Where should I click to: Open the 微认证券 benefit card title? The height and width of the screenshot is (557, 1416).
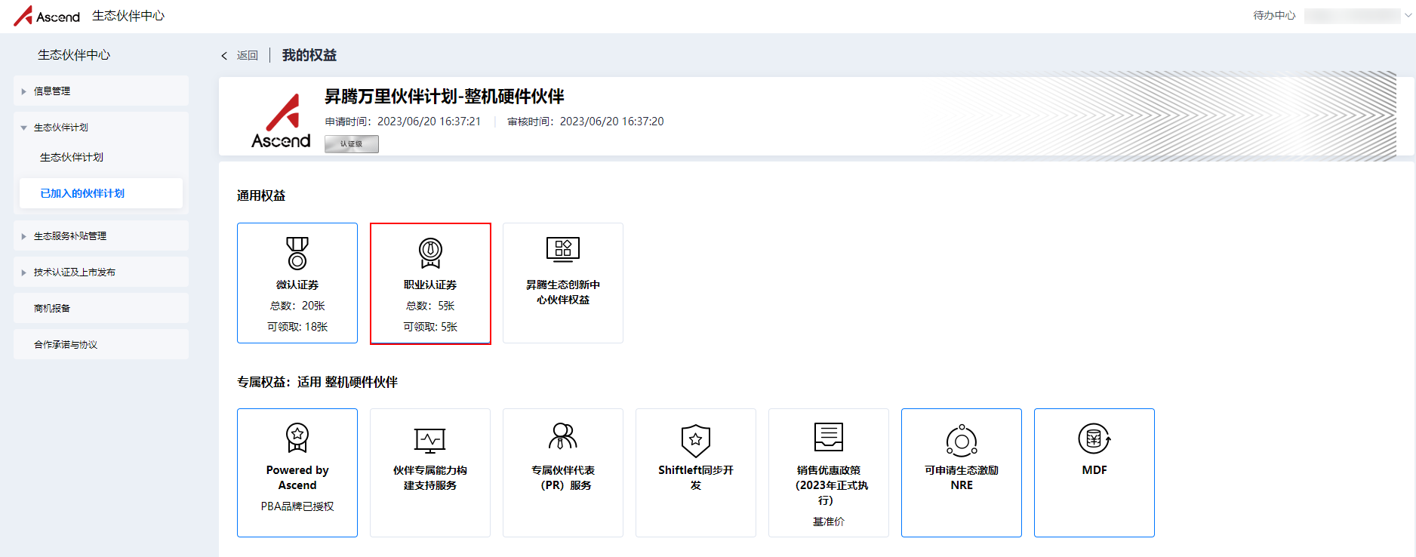297,285
